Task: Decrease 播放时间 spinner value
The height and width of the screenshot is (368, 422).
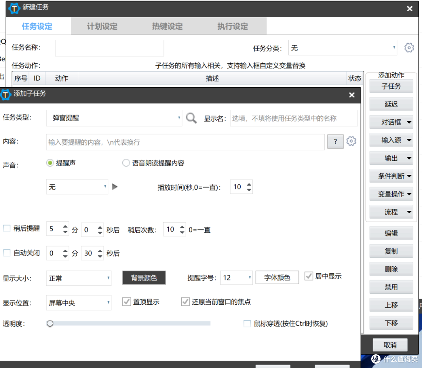Action: pos(249,190)
